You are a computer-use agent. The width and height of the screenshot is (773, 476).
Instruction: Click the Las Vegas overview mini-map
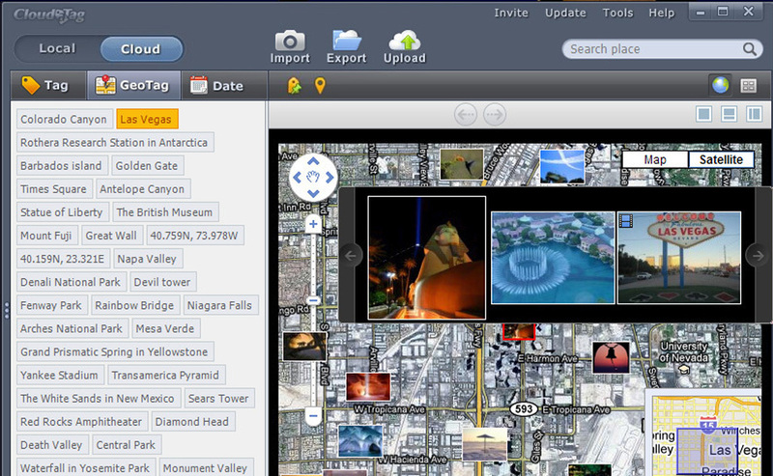pos(706,435)
